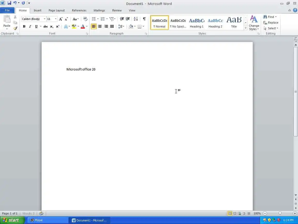Click the zoom slider handle
Screen dimensions: 298x224
[x=280, y=213]
